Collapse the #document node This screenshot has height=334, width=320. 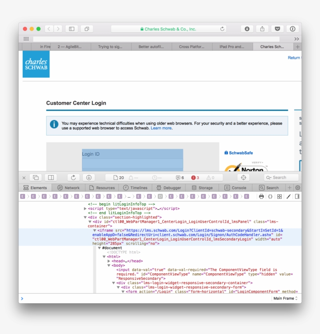click(99, 248)
